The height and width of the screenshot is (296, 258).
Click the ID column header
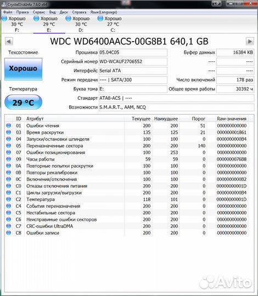click(19, 119)
